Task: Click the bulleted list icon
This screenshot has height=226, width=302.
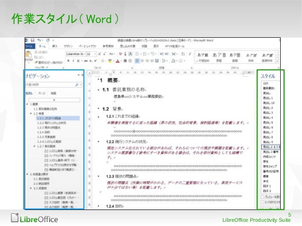Action: pos(137,54)
